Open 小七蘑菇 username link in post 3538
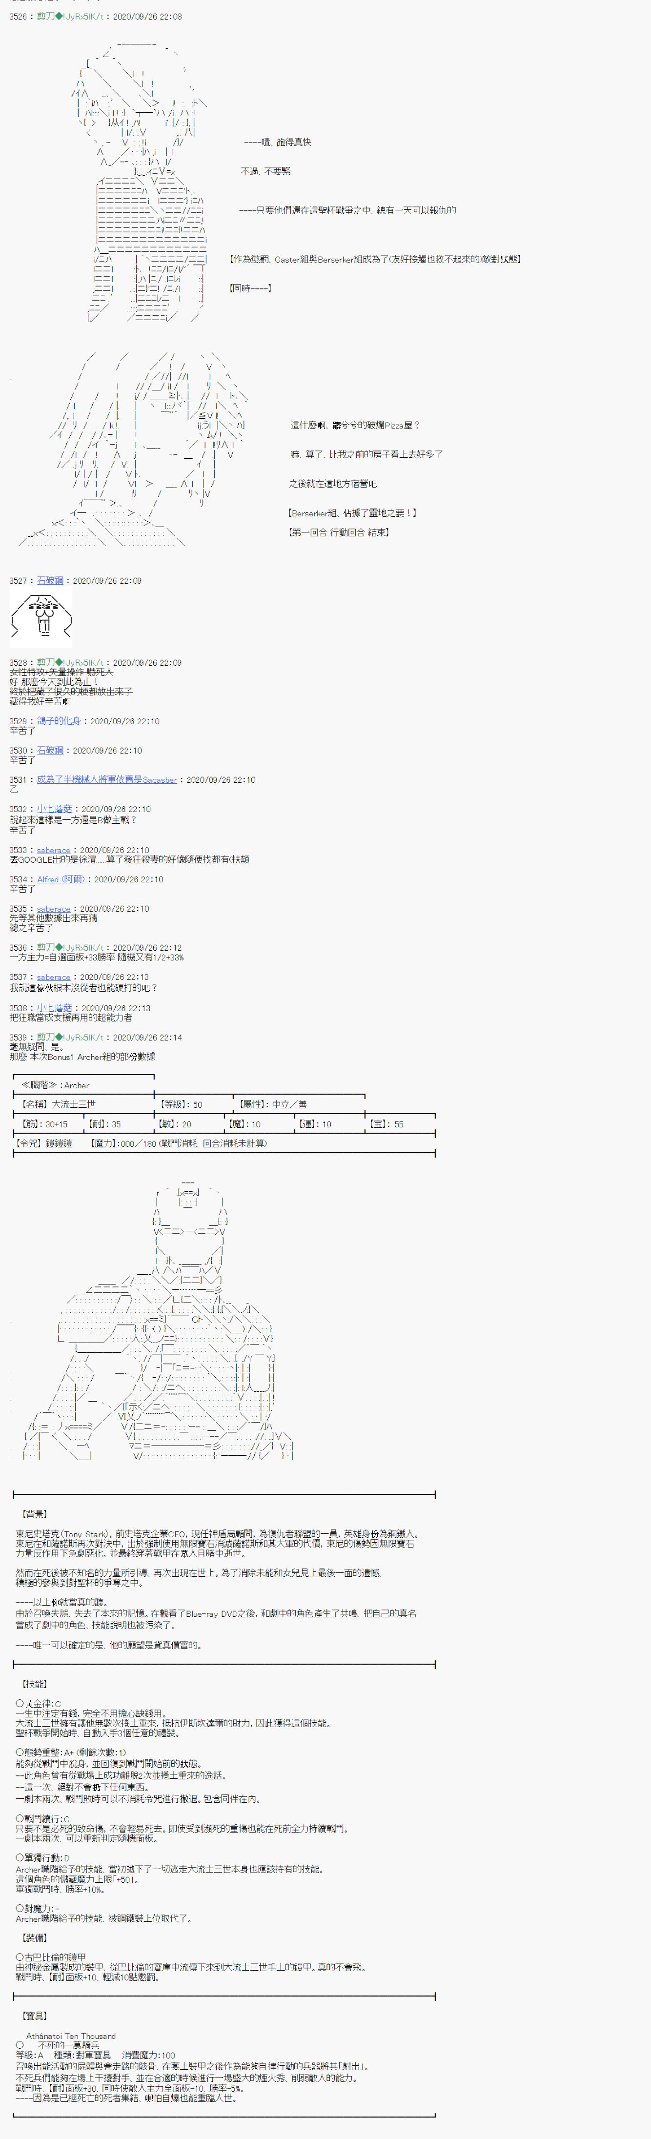 tap(54, 1008)
